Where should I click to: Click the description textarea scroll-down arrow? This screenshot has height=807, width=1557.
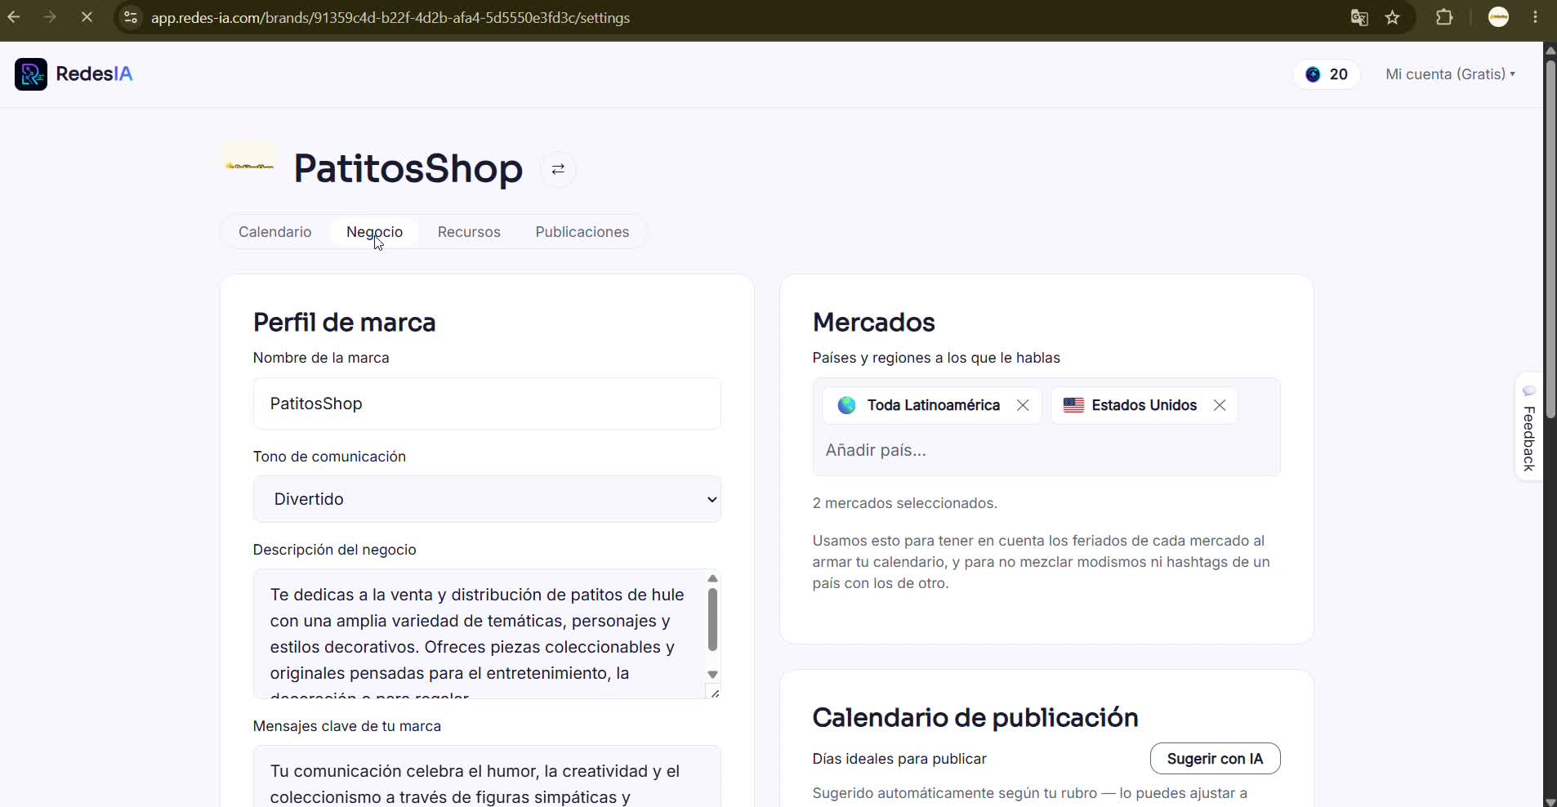pos(712,675)
